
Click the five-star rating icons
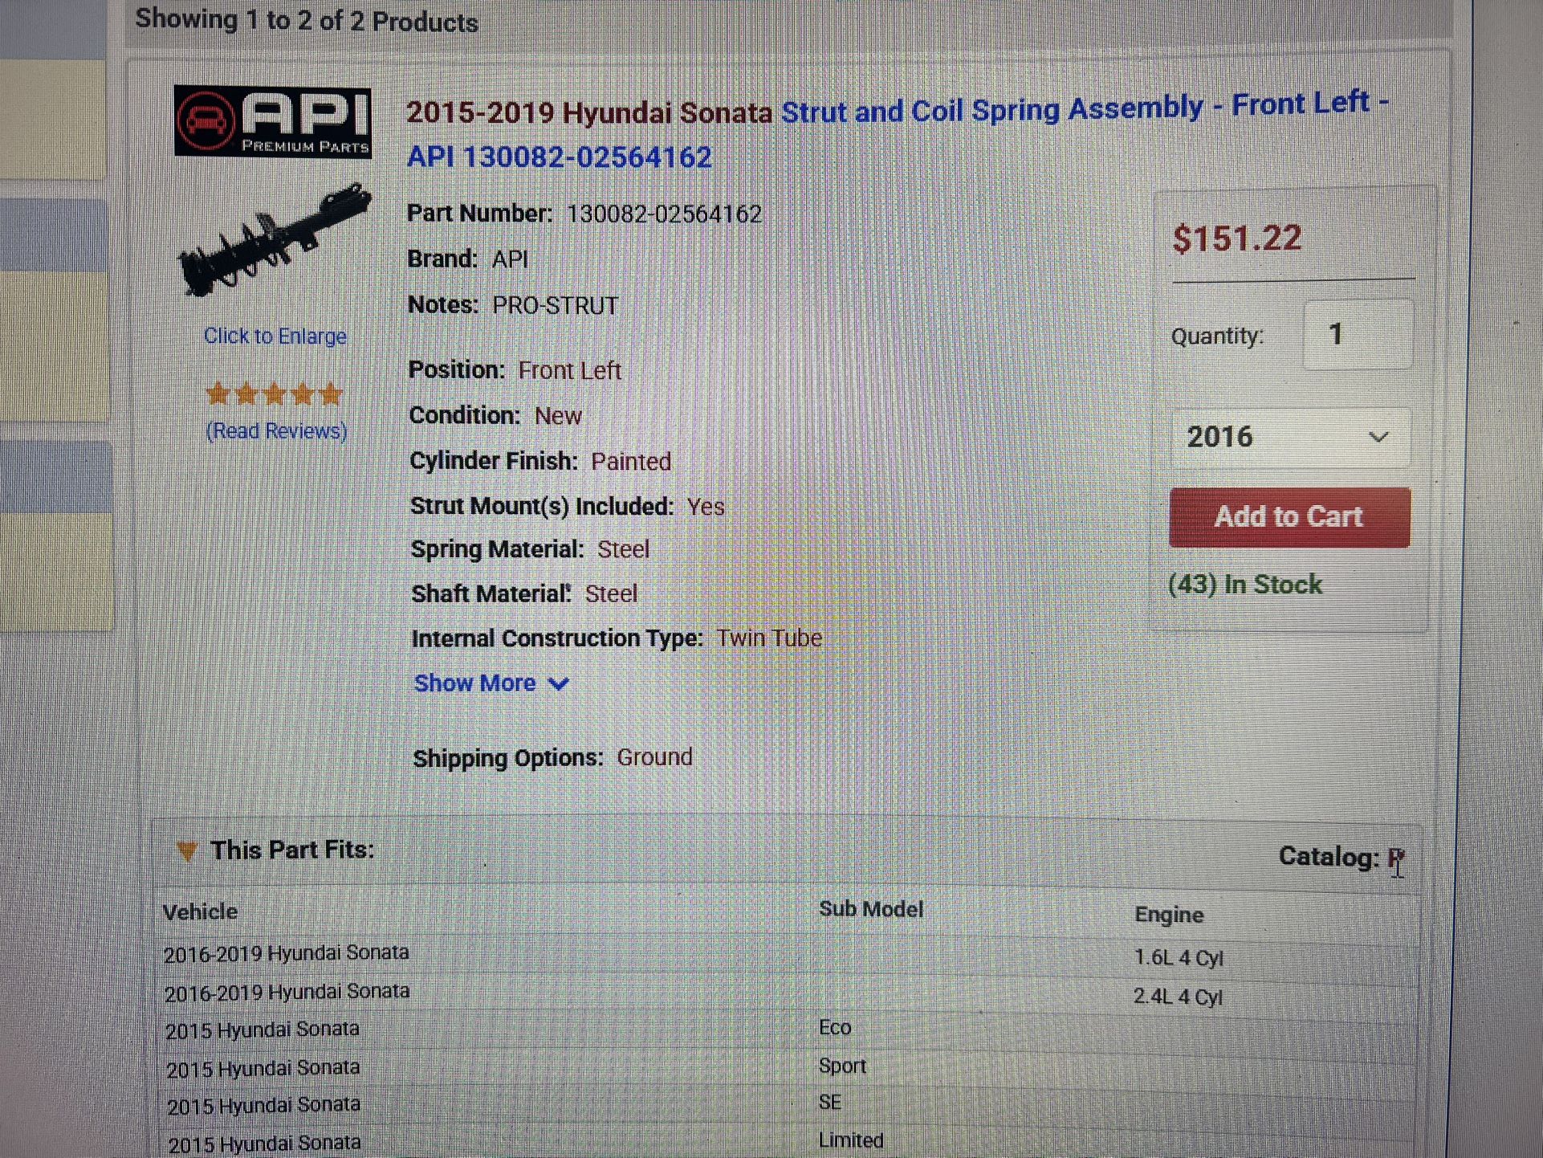click(x=275, y=394)
